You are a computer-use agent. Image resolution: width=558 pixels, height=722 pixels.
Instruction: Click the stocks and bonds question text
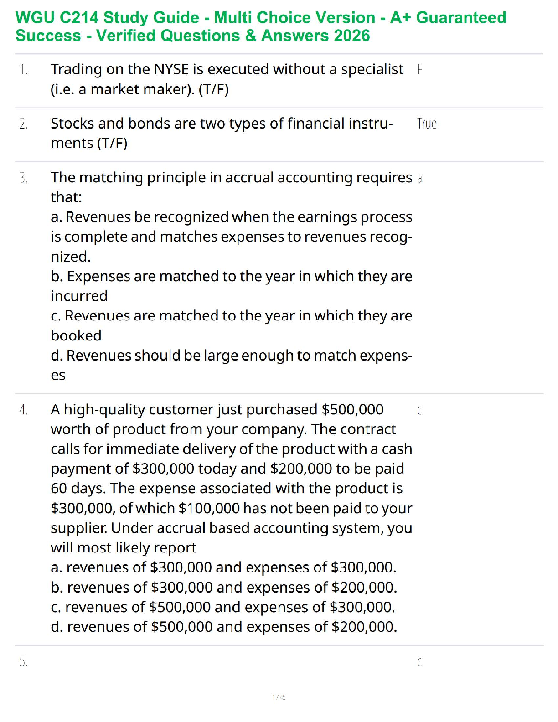[x=222, y=133]
